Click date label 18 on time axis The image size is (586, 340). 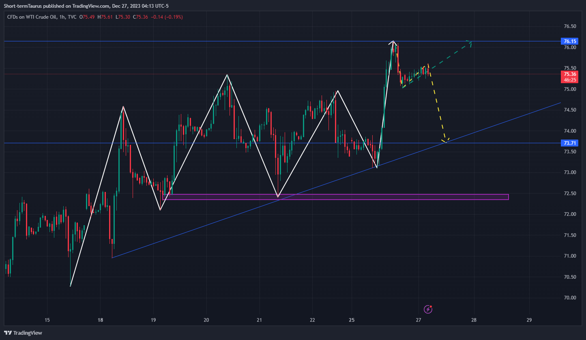(100, 320)
